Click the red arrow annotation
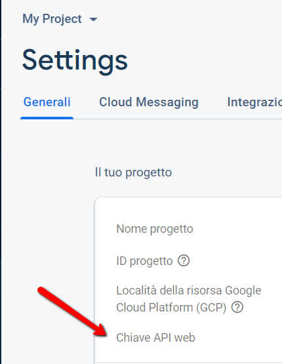This screenshot has height=364, width=282. pos(72,312)
